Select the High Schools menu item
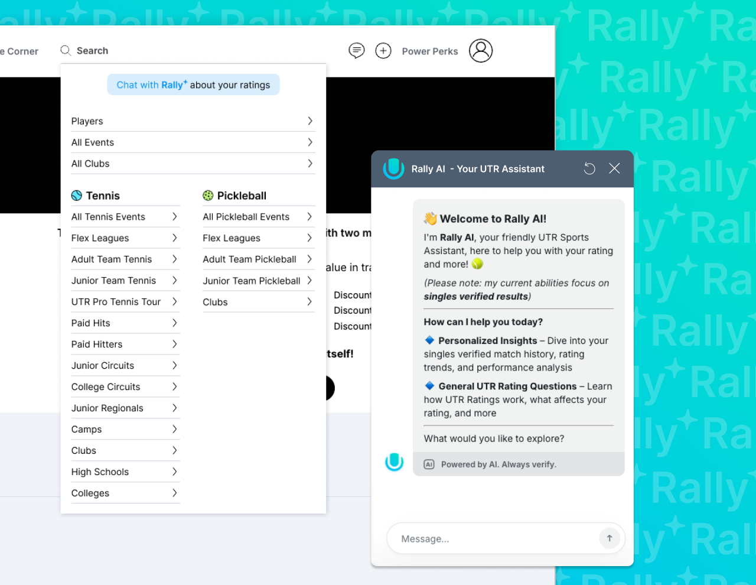 (100, 472)
